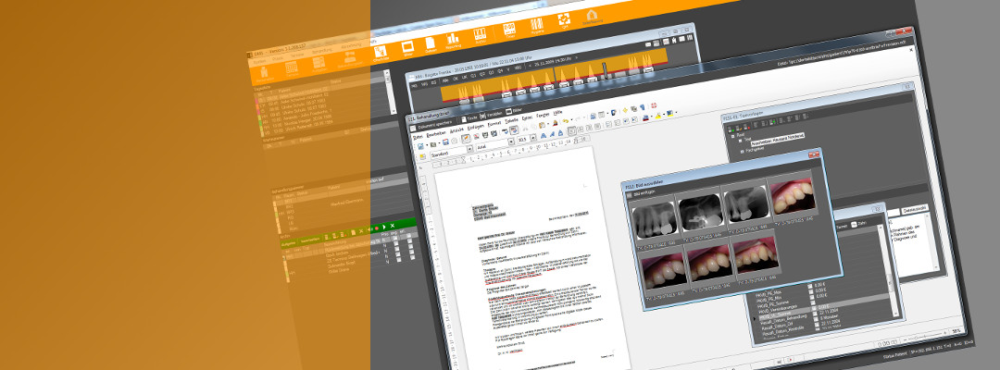Open the Extras menu

[x=527, y=117]
